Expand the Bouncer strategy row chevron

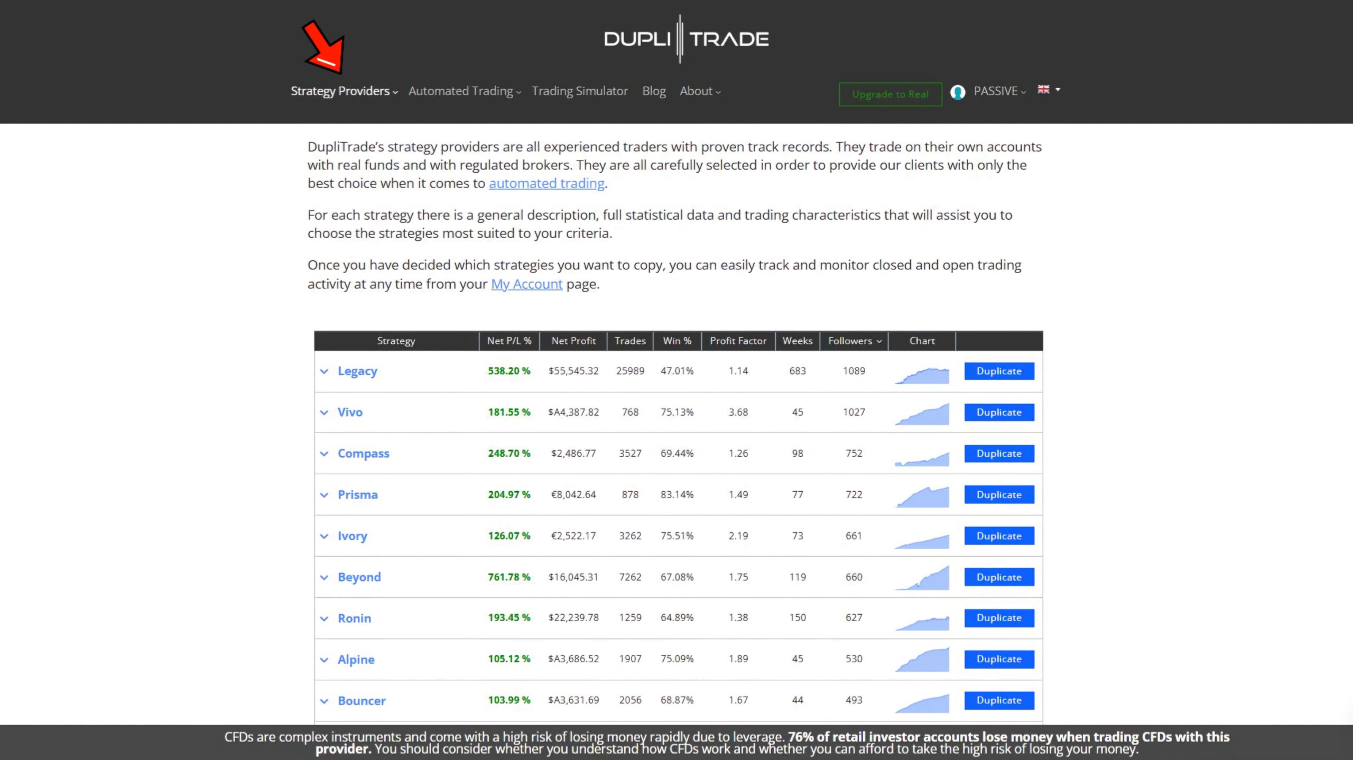(324, 701)
